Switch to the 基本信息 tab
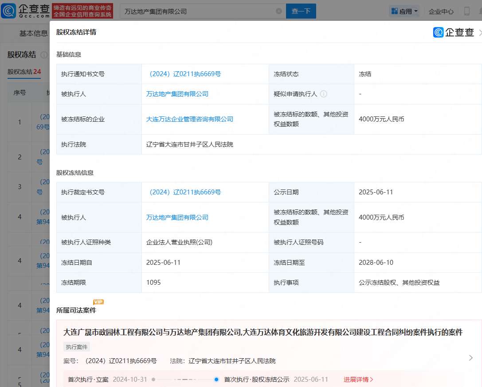482x387 pixels. coord(34,33)
